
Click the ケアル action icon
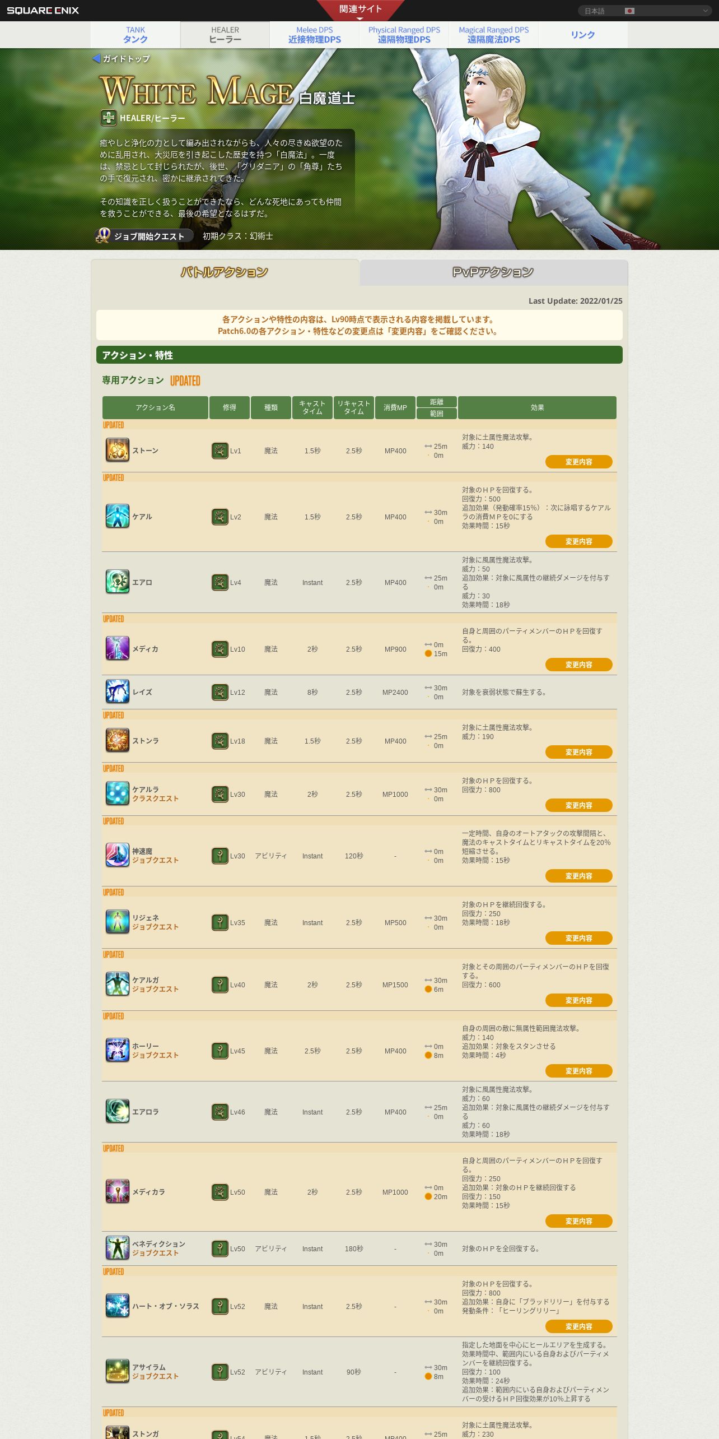[x=117, y=517]
